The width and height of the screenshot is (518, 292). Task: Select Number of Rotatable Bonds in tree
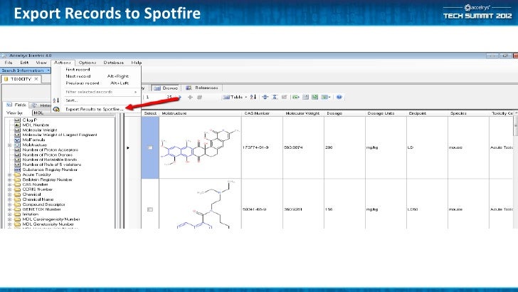tap(50, 160)
